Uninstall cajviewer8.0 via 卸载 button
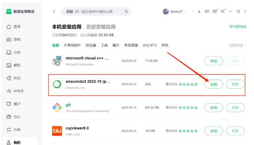 tap(214, 131)
